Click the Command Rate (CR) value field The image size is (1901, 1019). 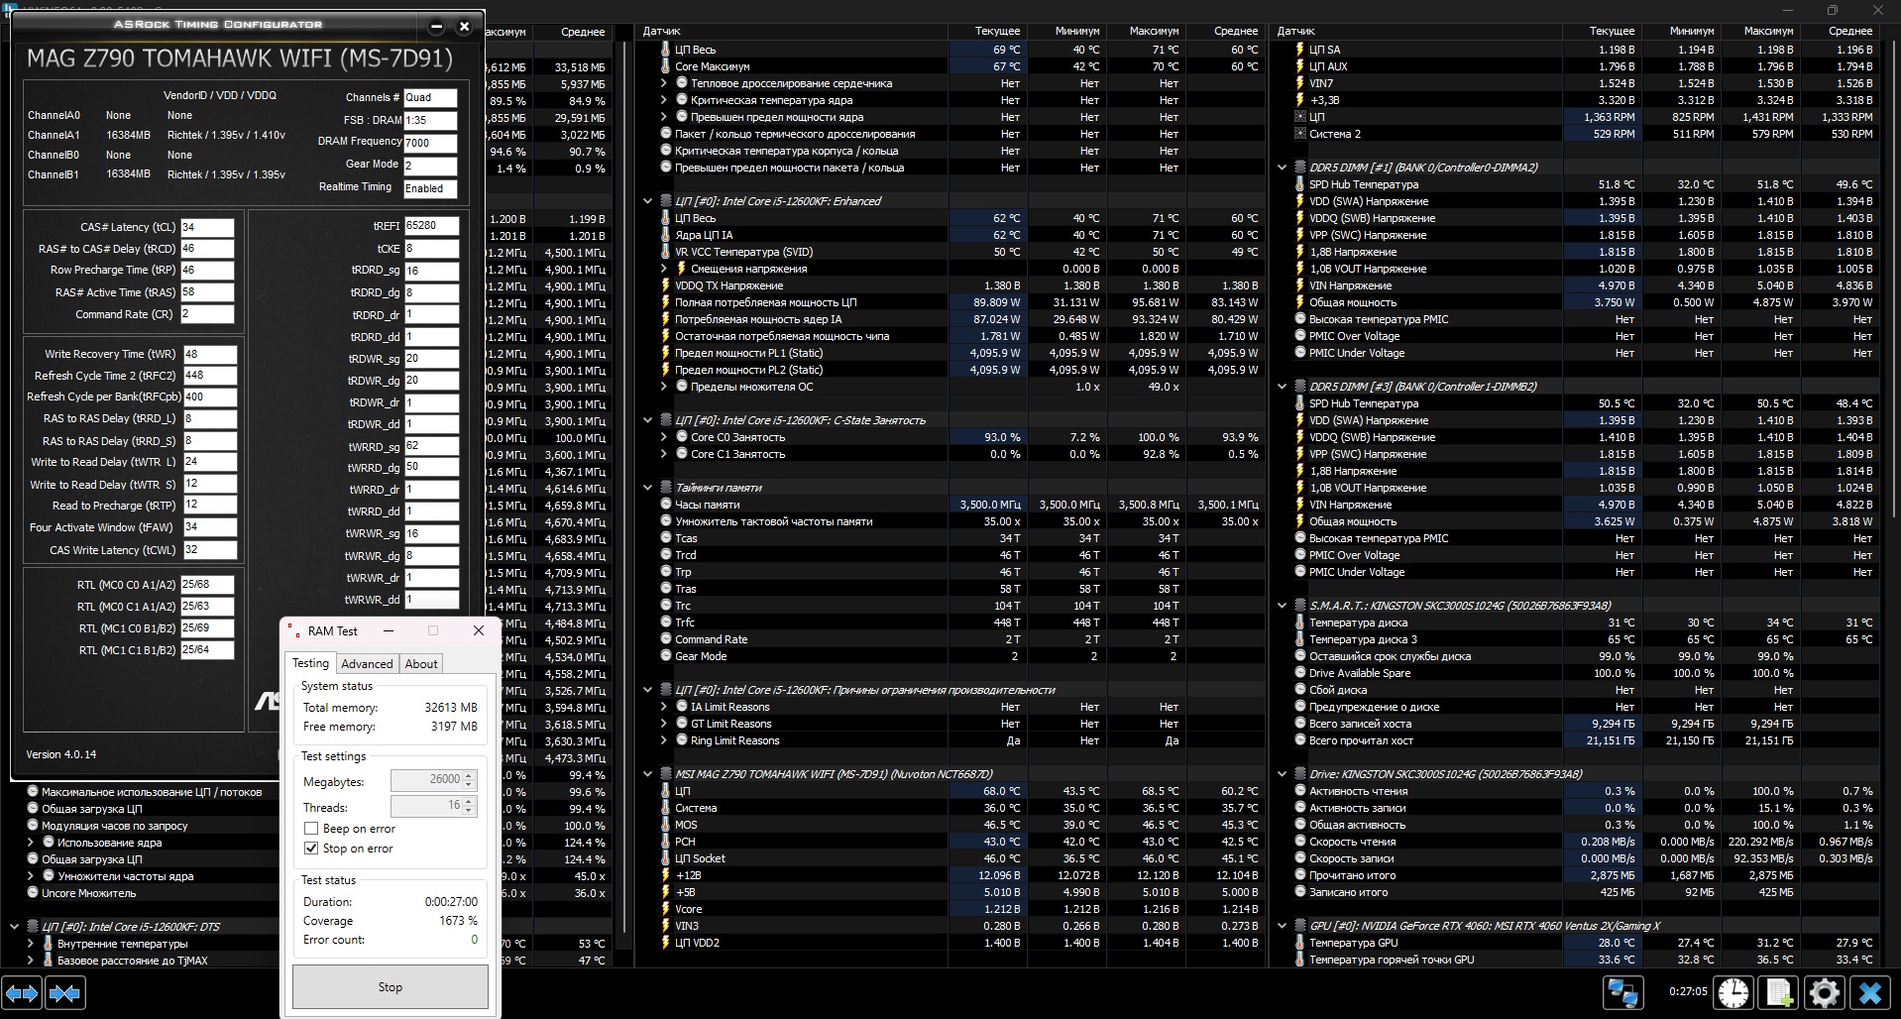(x=208, y=314)
